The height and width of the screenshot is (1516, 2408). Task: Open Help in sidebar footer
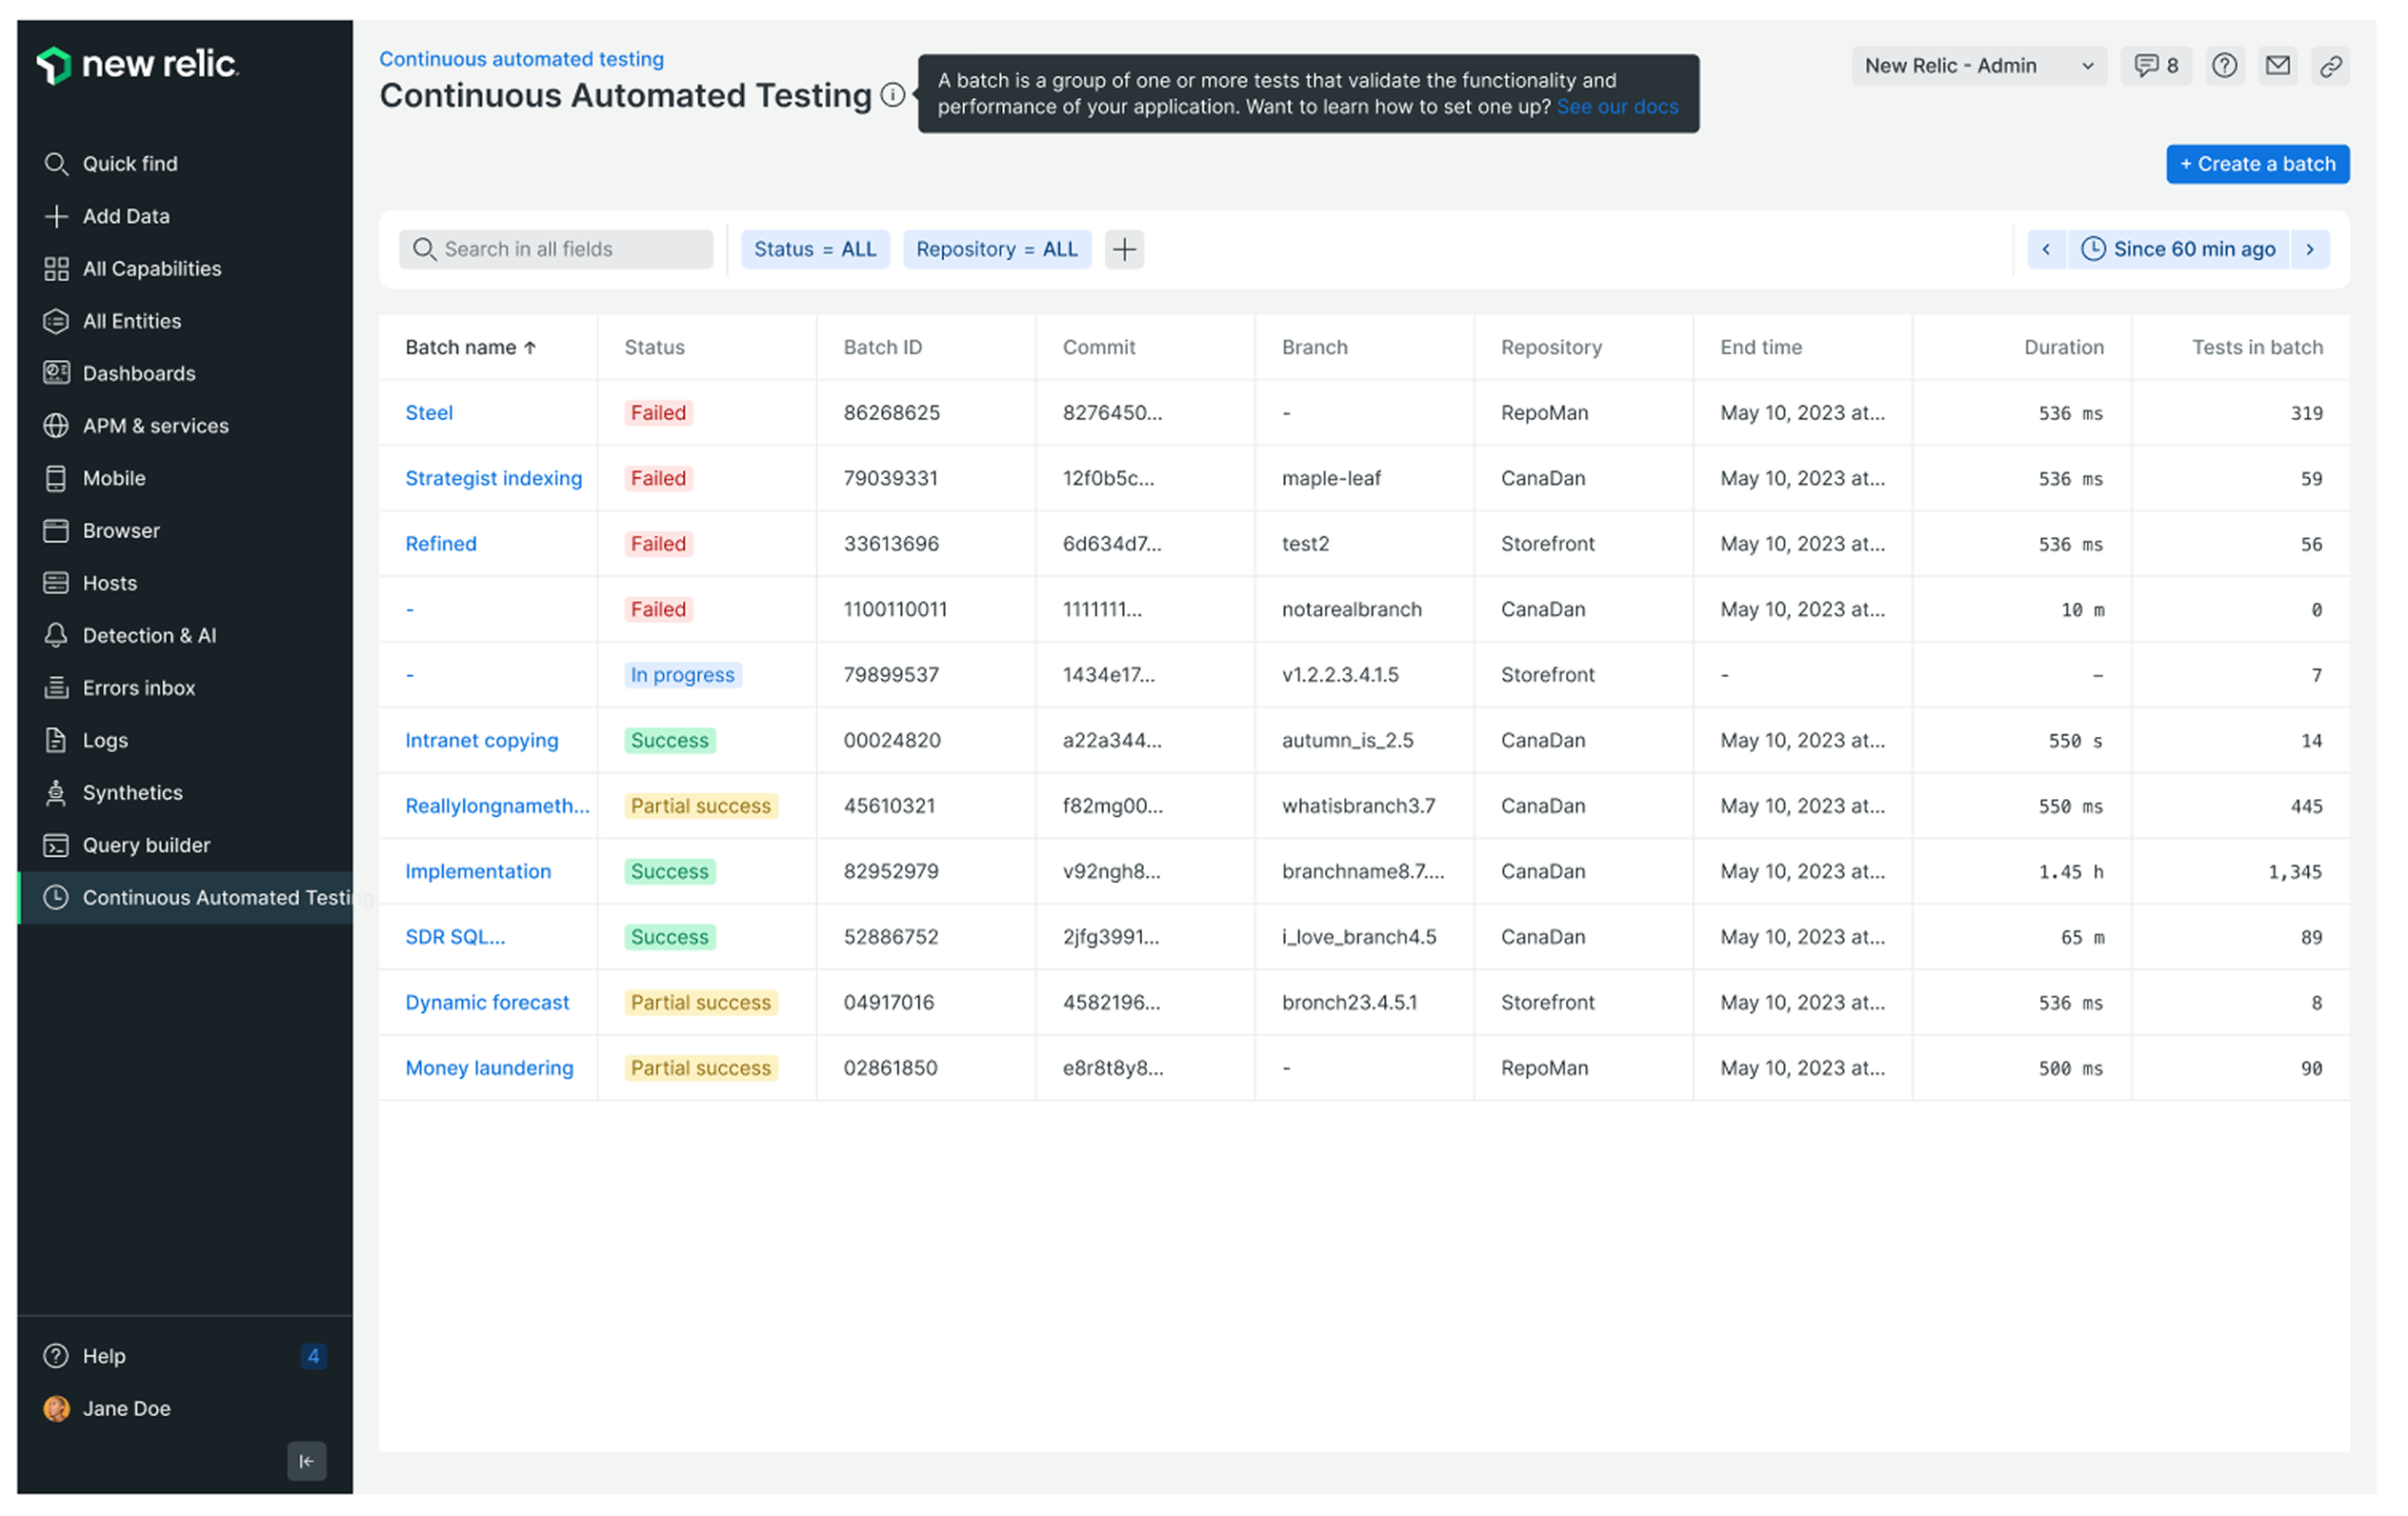point(104,1356)
